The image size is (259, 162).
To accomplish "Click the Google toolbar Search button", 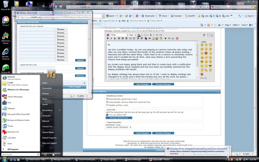I will [111, 16].
